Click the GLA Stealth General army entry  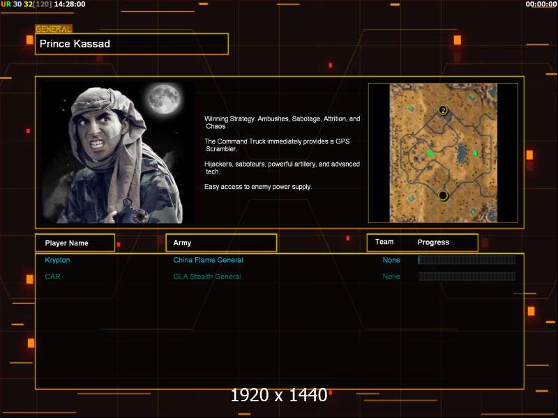[207, 277]
